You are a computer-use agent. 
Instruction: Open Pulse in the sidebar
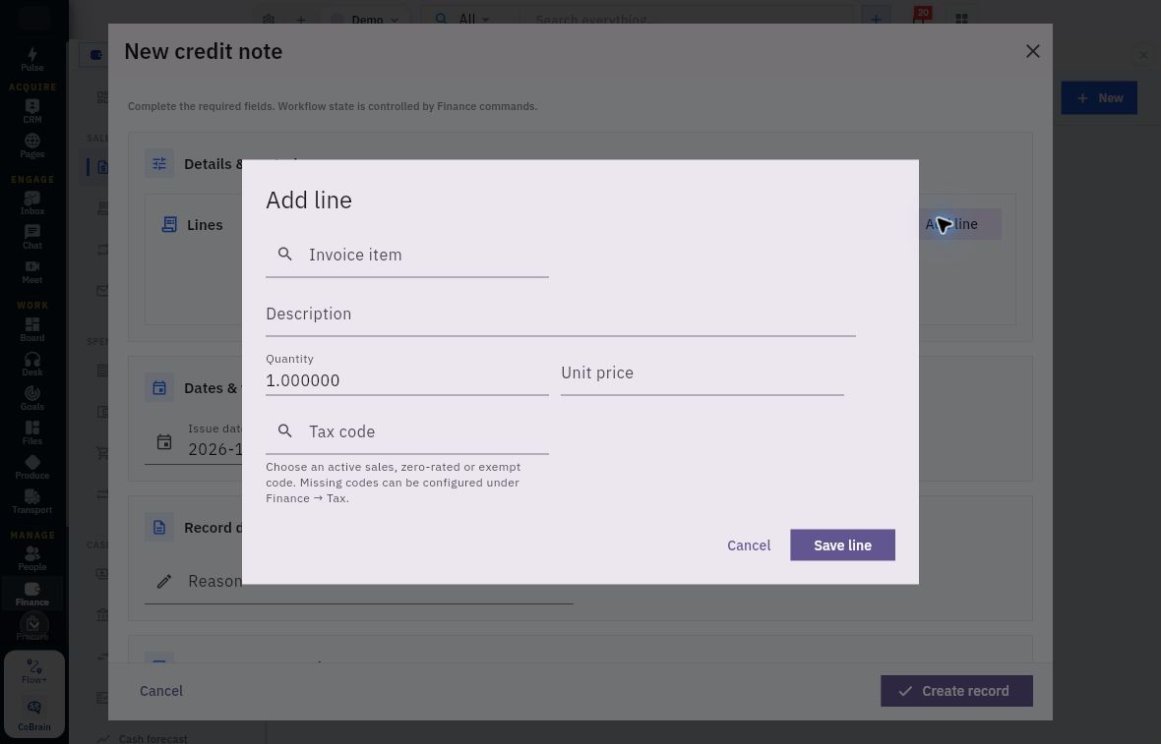coord(31,58)
